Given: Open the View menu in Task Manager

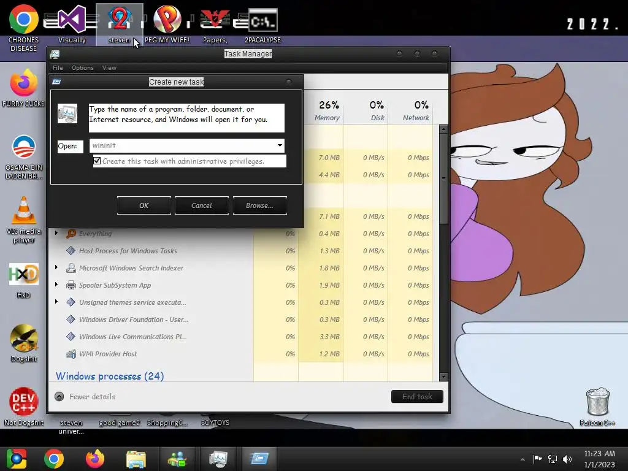Looking at the screenshot, I should pos(109,67).
